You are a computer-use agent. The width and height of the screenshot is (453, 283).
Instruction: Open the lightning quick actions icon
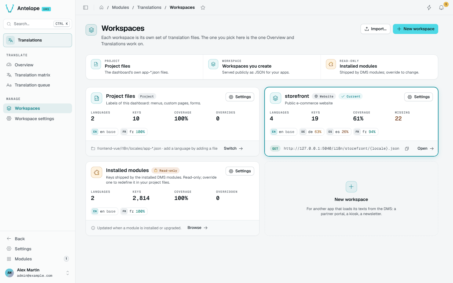click(429, 8)
